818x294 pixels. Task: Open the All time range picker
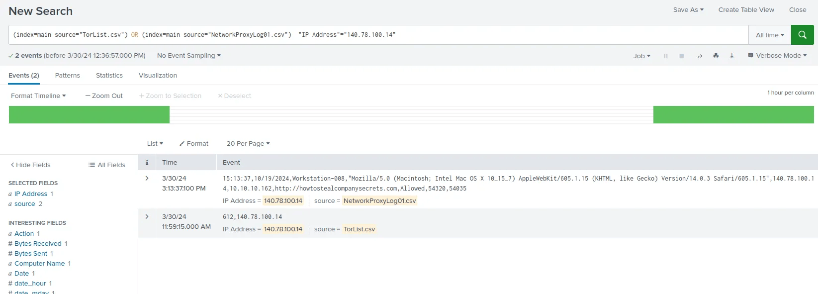click(769, 35)
